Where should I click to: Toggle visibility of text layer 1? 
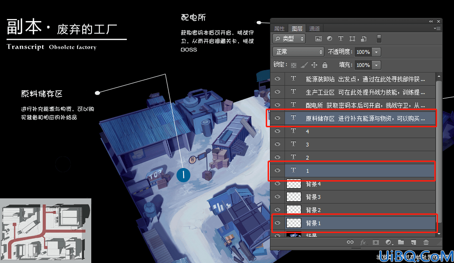[277, 170]
